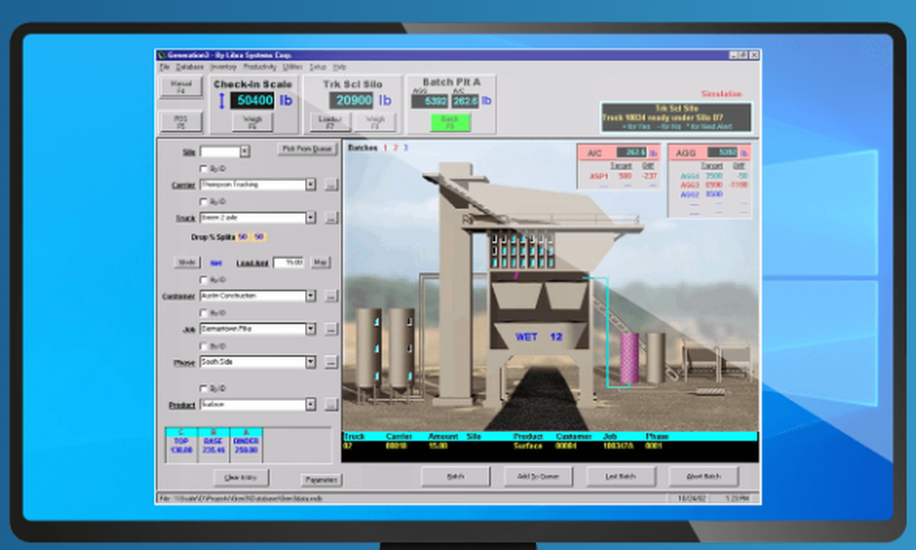Click the pink silo in plant graphic
916x550 pixels.
click(x=629, y=357)
